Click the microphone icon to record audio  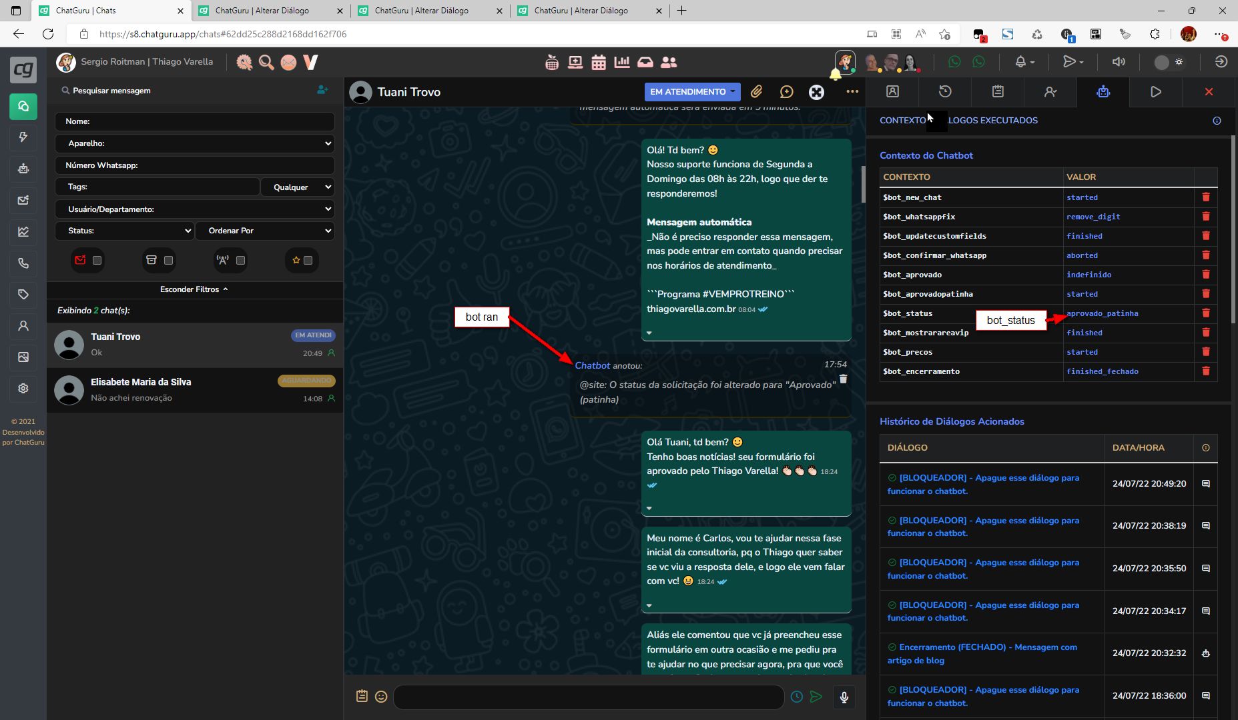pos(844,697)
